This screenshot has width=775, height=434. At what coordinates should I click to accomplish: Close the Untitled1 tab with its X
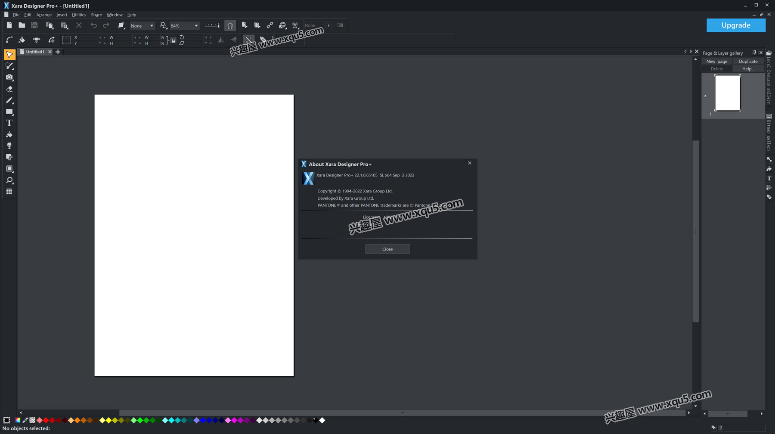50,52
